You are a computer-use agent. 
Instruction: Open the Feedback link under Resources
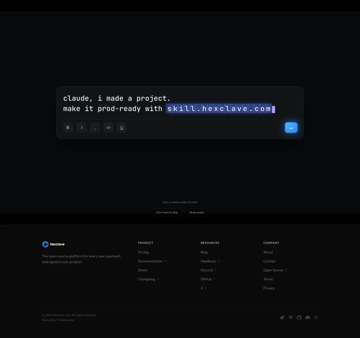point(210,261)
